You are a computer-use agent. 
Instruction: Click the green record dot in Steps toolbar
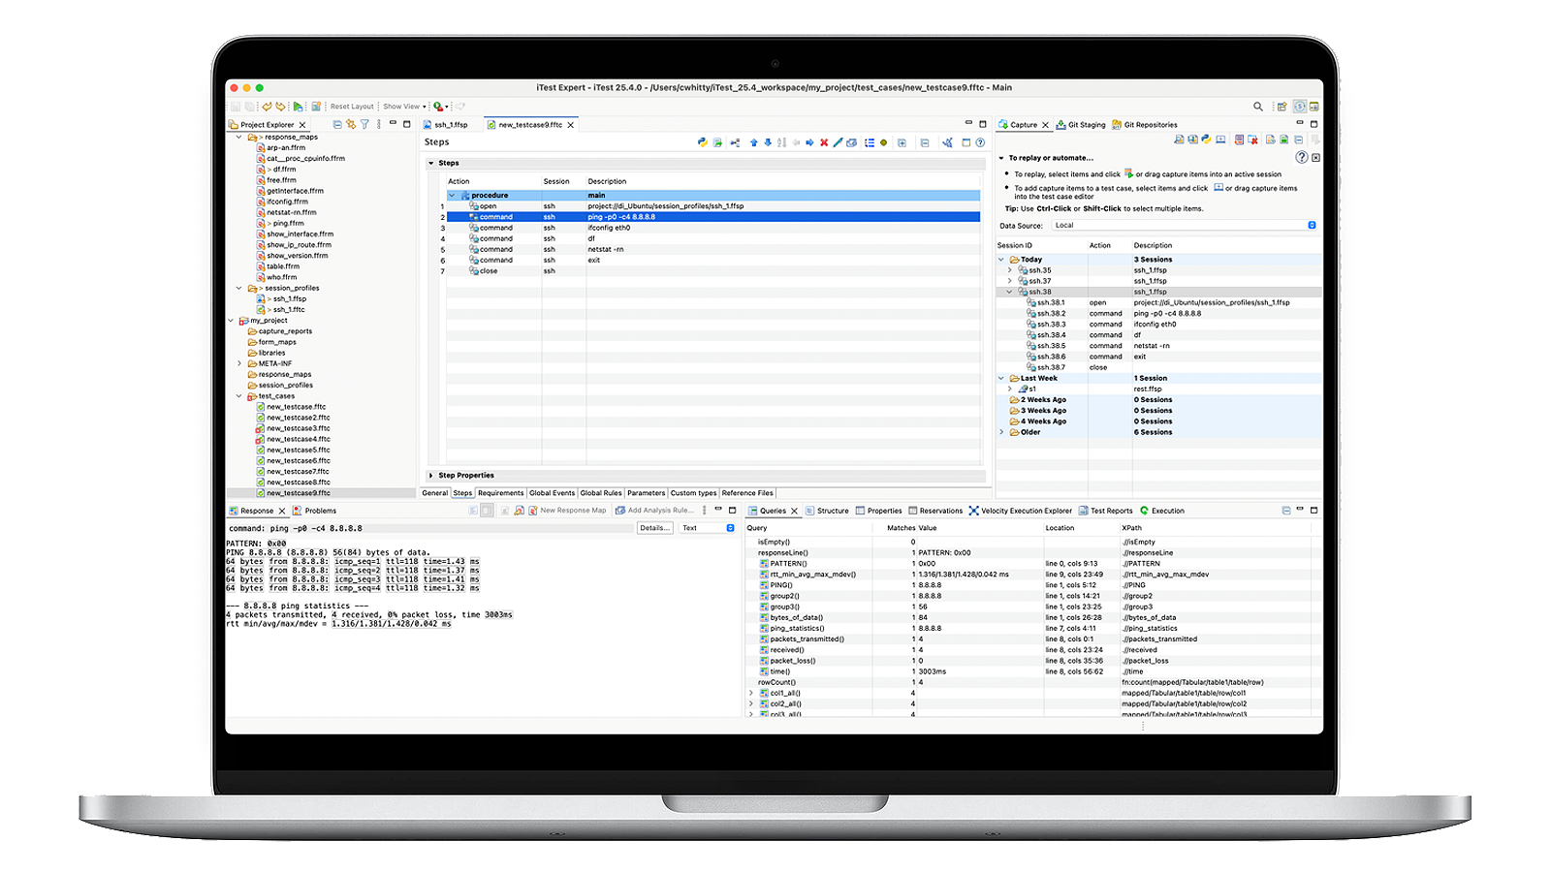point(883,142)
